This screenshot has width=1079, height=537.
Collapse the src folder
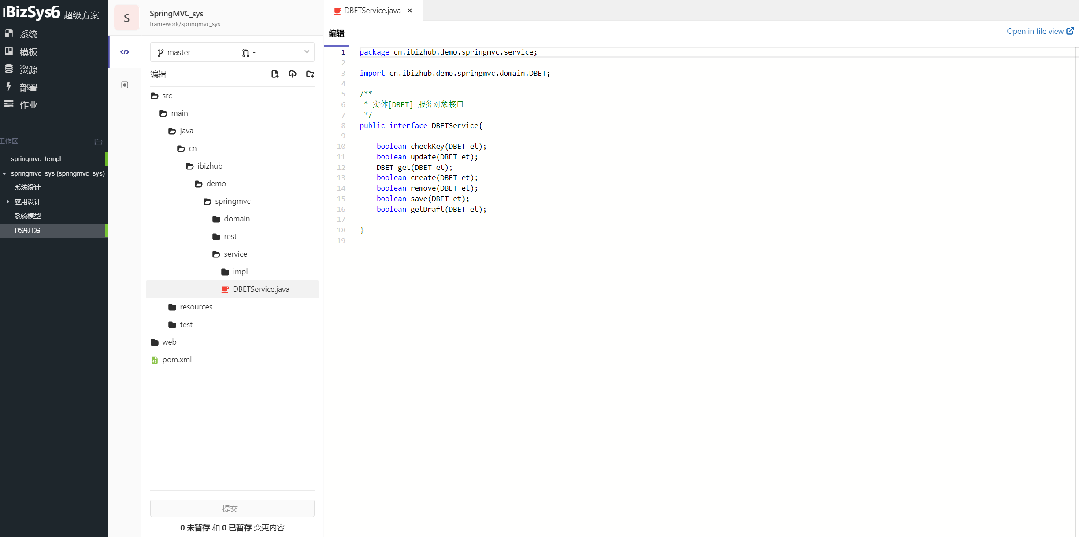[155, 96]
